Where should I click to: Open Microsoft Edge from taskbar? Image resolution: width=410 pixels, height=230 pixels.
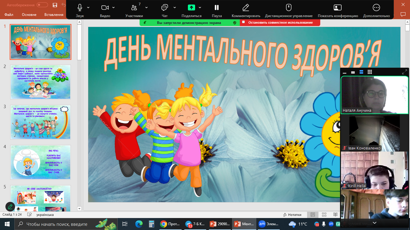coord(139,224)
